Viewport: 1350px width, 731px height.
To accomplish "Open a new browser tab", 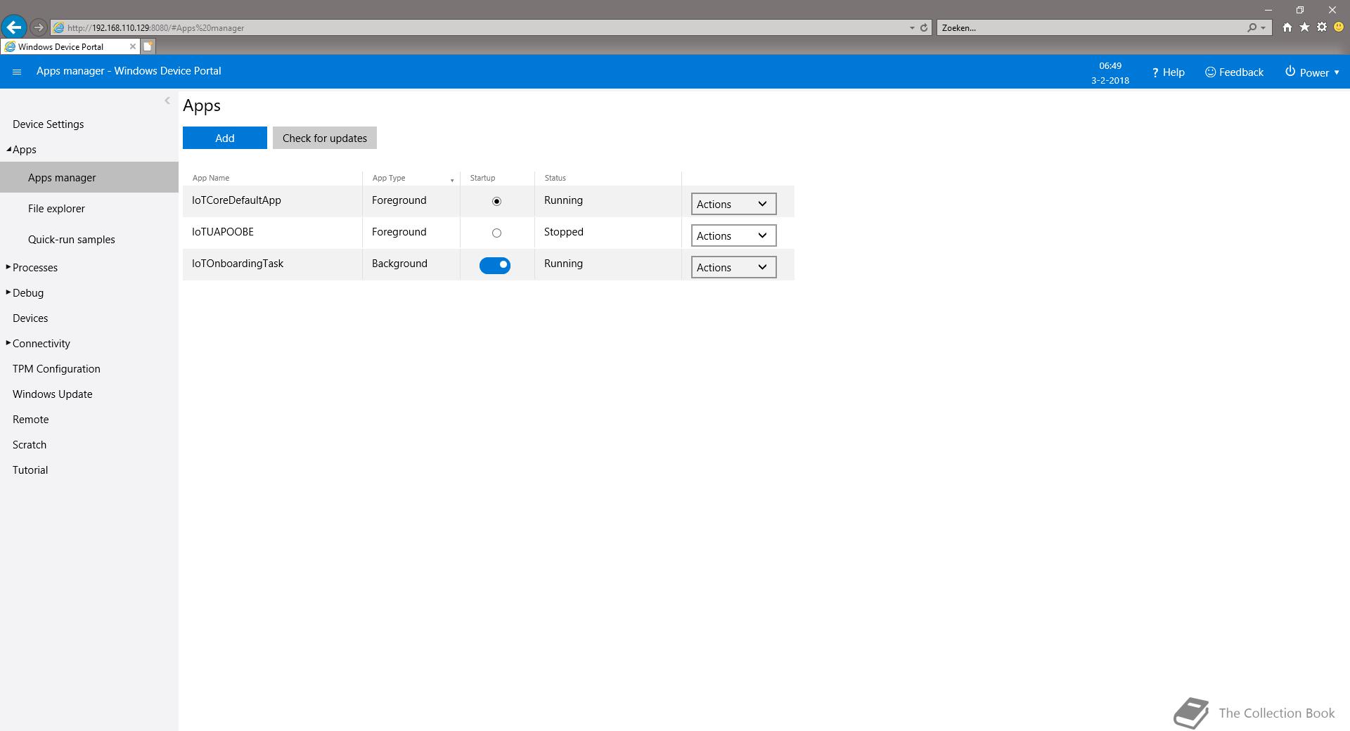I will [148, 46].
